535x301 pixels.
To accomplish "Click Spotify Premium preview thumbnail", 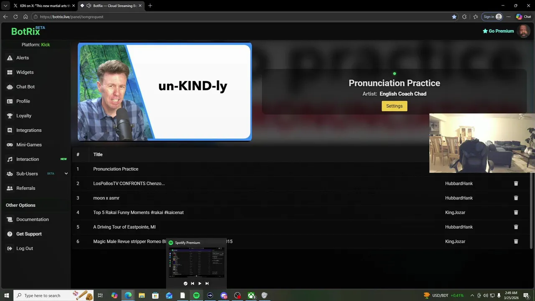I will pyautogui.click(x=196, y=263).
